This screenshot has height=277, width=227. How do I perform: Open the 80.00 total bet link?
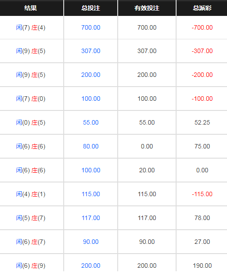click(x=91, y=146)
